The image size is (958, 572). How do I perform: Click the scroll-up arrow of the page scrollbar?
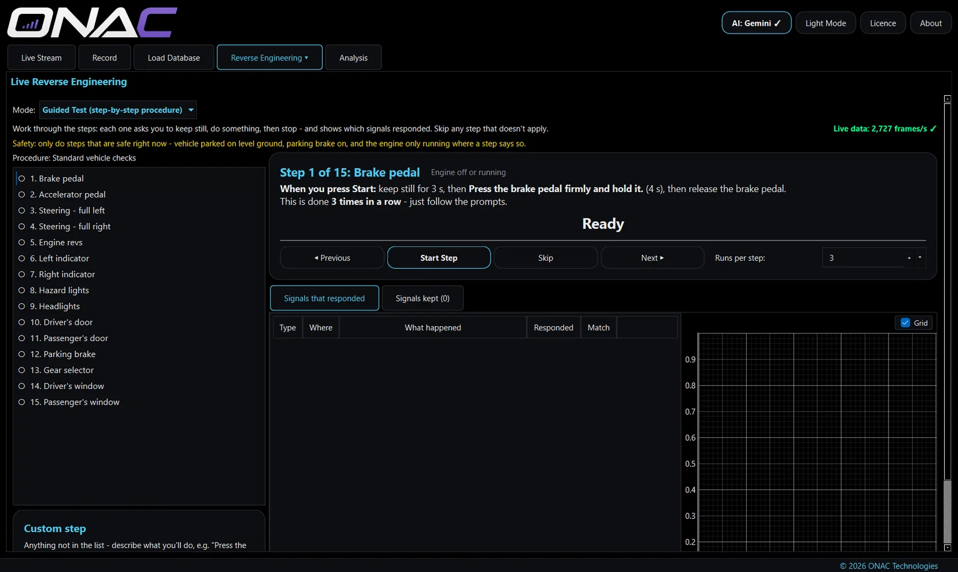[x=947, y=99]
